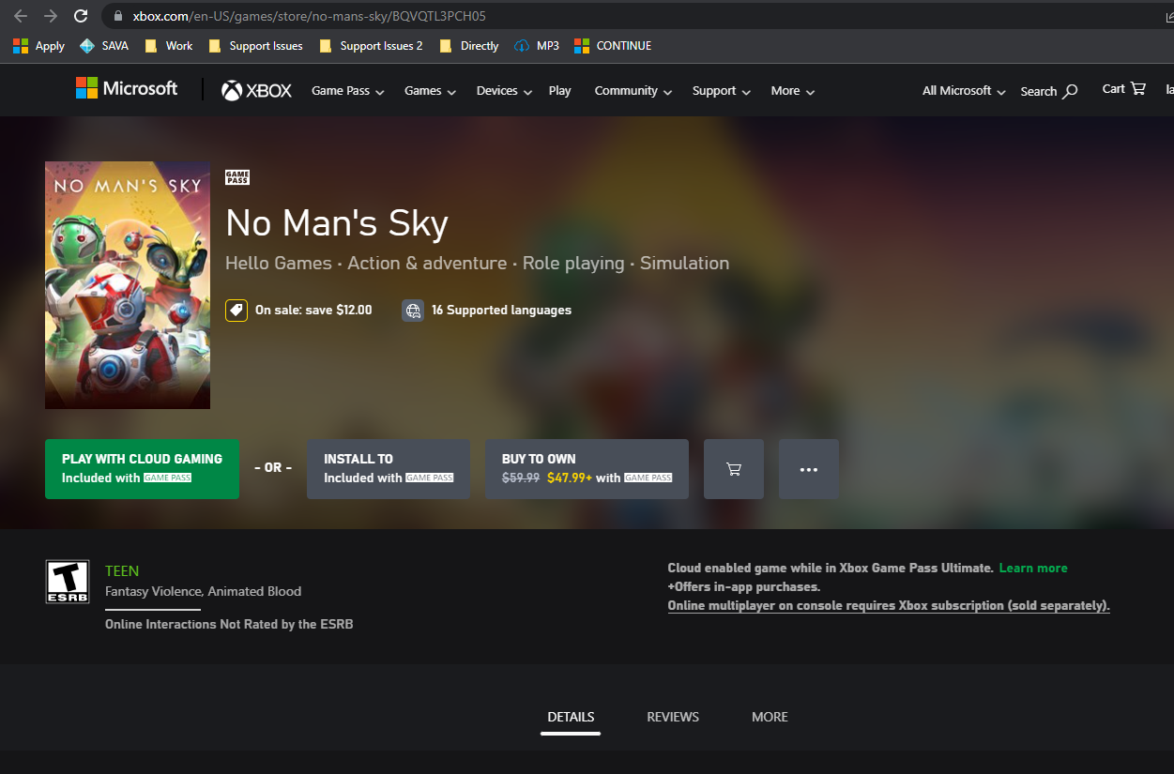
Task: Click the browser forward arrow
Action: point(51,16)
